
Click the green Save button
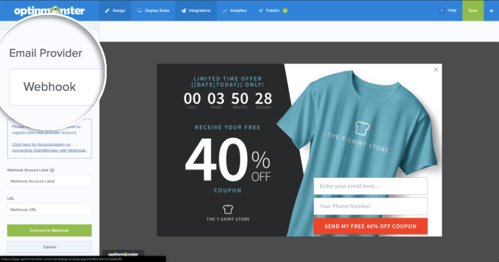click(x=473, y=11)
